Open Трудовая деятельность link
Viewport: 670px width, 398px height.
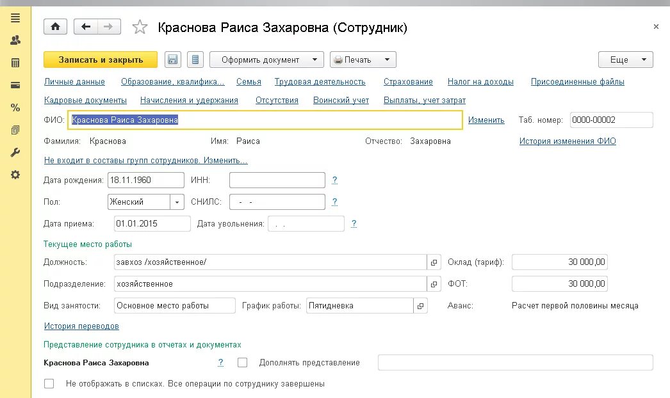(x=320, y=81)
